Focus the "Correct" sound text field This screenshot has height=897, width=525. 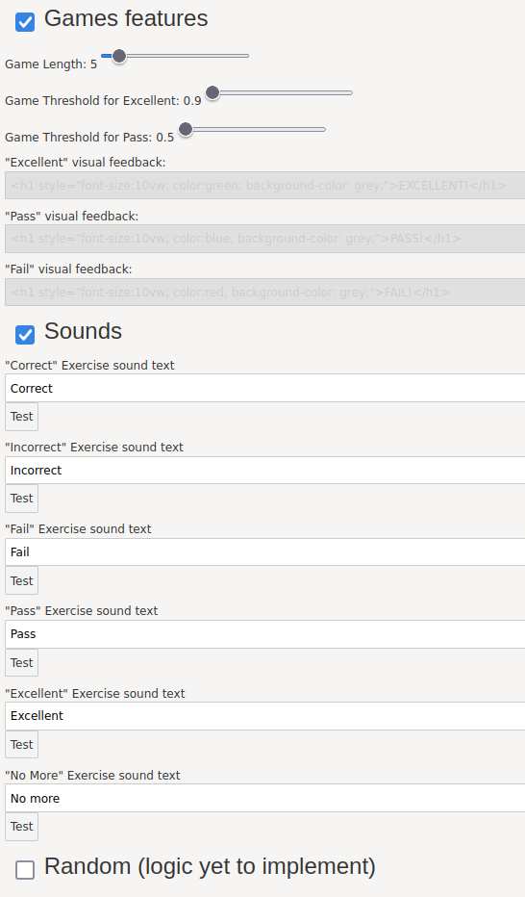coord(265,388)
